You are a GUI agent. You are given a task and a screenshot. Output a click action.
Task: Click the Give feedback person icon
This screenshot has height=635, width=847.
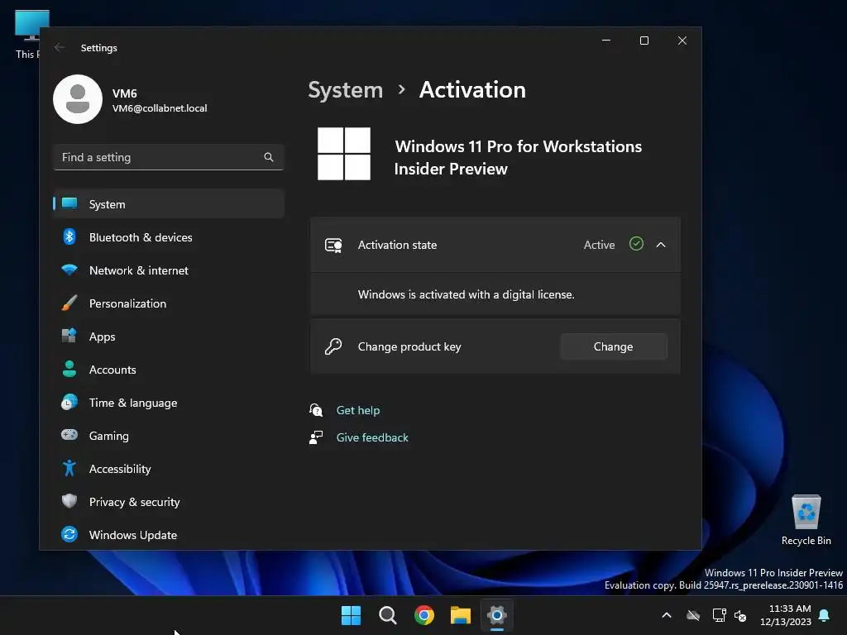pyautogui.click(x=316, y=437)
